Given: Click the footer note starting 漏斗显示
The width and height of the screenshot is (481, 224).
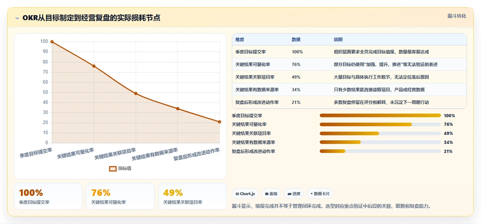Looking at the screenshot, I should [332, 206].
